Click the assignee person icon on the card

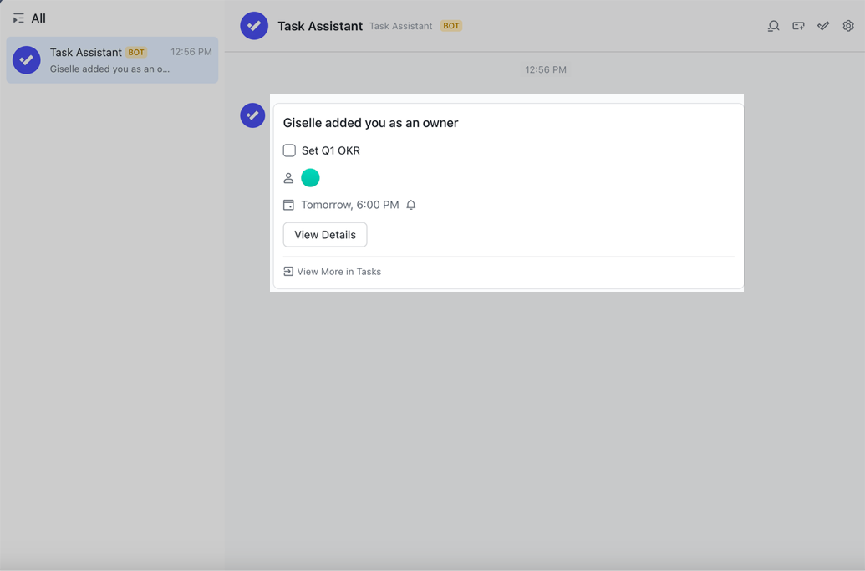[288, 177]
